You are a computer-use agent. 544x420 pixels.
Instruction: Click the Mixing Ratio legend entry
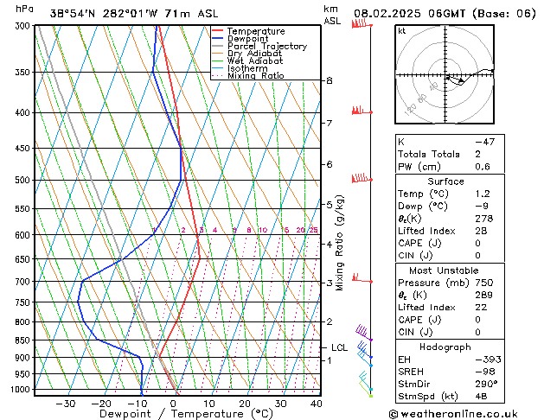[256, 75]
